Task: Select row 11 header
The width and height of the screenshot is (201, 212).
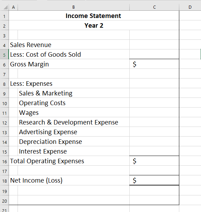Action: pos(4,112)
